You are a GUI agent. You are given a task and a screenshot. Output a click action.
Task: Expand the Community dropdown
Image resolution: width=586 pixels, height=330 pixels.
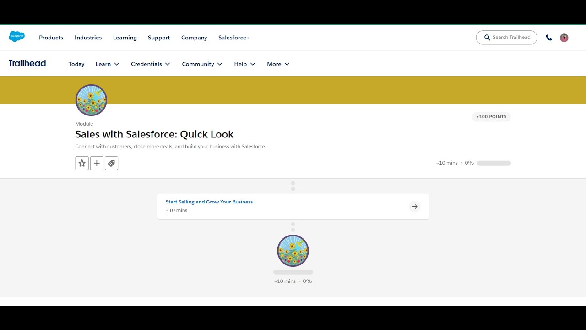[x=202, y=64]
